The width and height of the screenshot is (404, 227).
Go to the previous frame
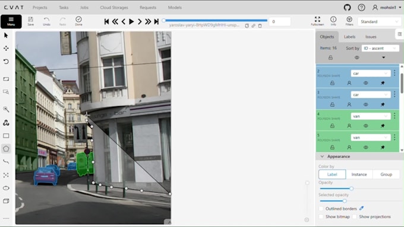(124, 21)
